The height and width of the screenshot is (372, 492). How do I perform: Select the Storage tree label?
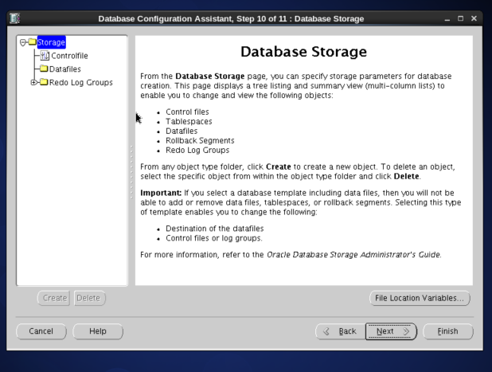pos(51,42)
